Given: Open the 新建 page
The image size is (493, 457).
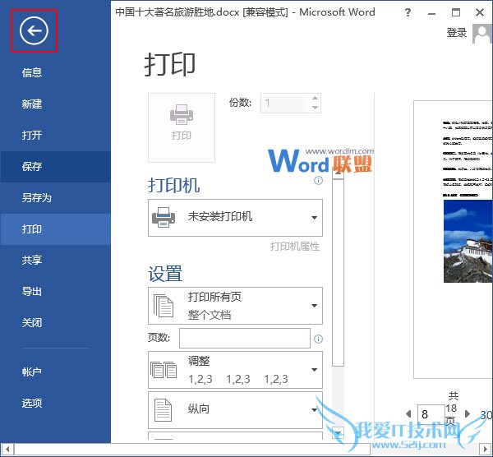Looking at the screenshot, I should pos(32,104).
